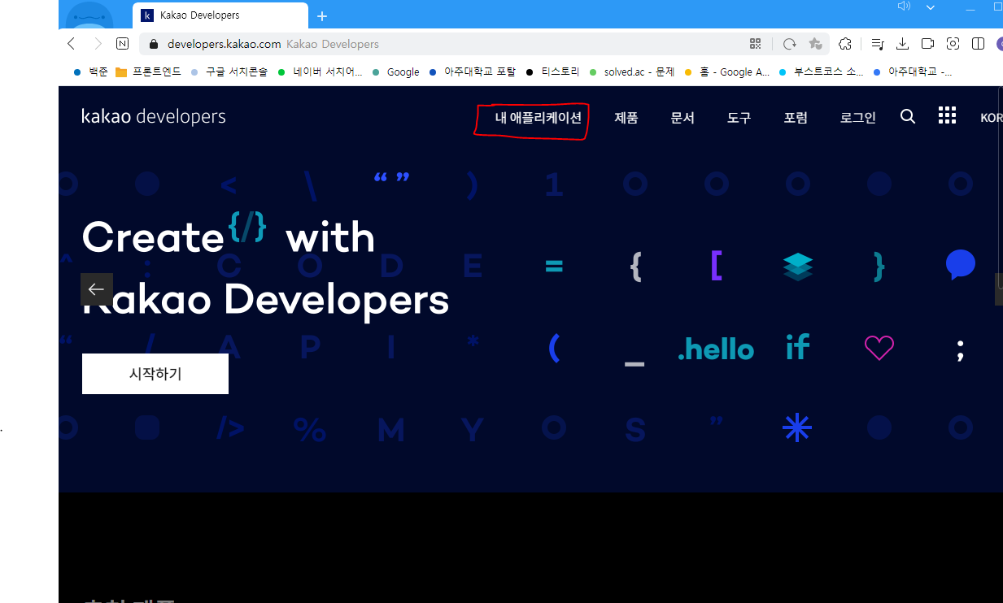The width and height of the screenshot is (1003, 603).
Task: Click the browser forward arrow
Action: coord(98,44)
